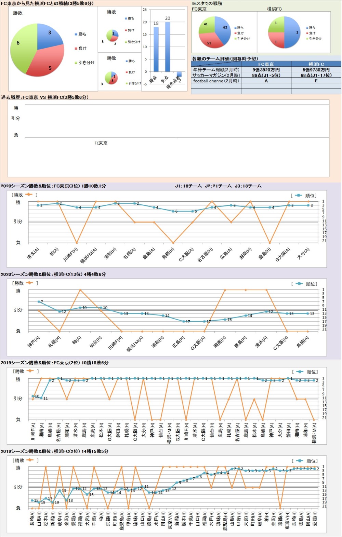Click the 失点 bar labeled 20
342x537 pixels.
[168, 46]
